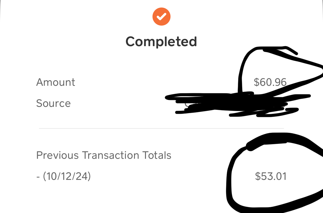Click the letter C in Completed
The height and width of the screenshot is (213, 323).
tap(131, 42)
